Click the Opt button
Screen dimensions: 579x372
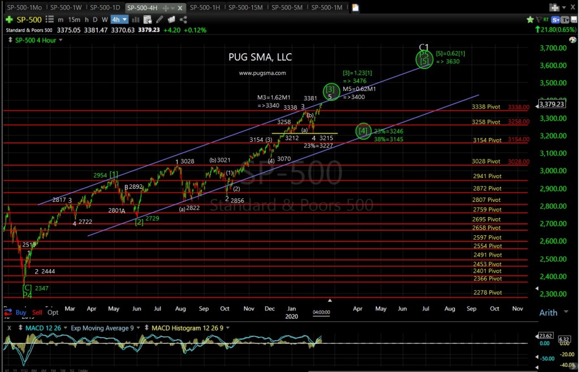click(53, 312)
